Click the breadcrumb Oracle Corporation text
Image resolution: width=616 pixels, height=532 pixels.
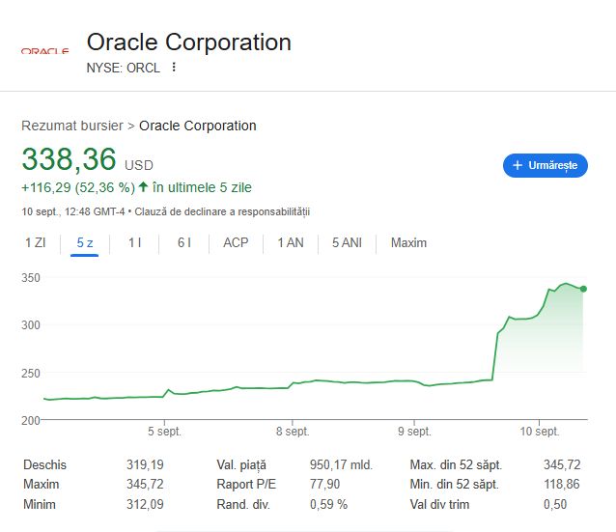198,126
